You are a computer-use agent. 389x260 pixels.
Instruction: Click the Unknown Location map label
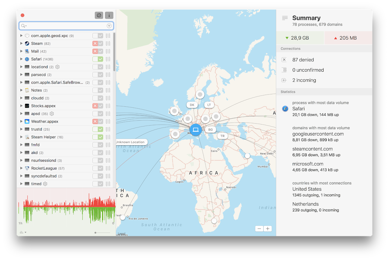click(x=131, y=142)
